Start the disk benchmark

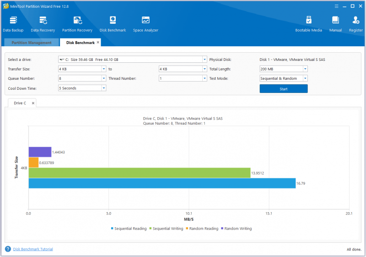coord(284,89)
